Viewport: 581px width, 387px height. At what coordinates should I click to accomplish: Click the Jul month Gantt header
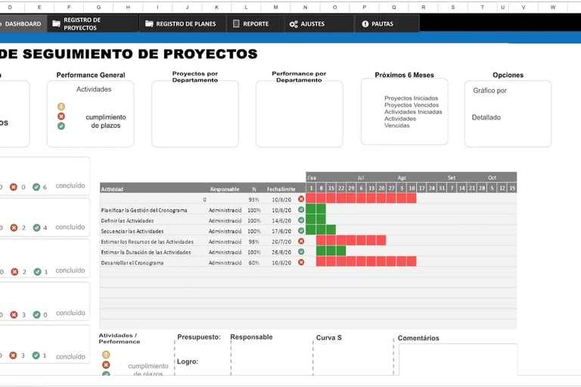pyautogui.click(x=361, y=178)
